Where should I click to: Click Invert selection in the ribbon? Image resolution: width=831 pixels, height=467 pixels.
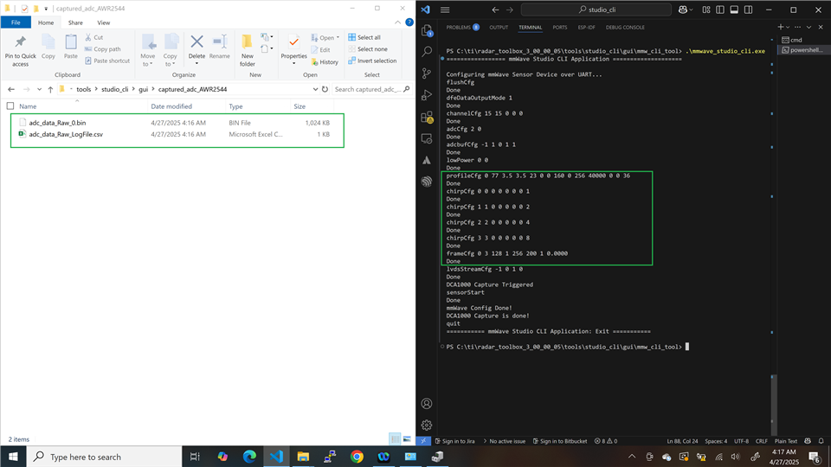(x=372, y=61)
